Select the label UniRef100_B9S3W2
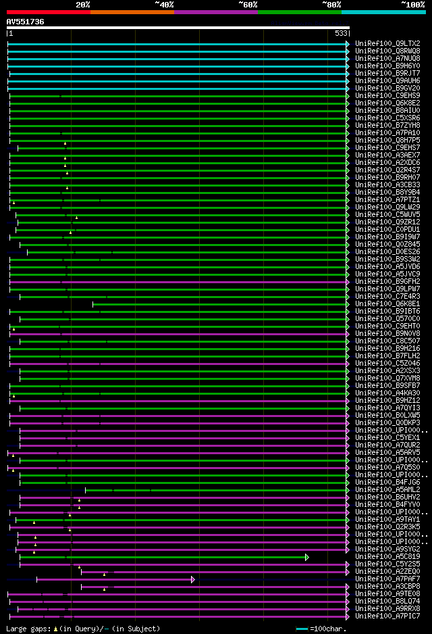Viewport: 432px width, 634px height. point(387,259)
